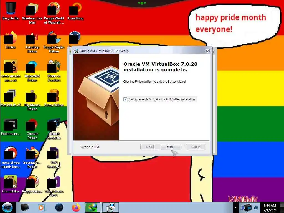Select Insaniquarium Deluxe desktop icon
Screen dimensions: 284x213
[x=32, y=158]
